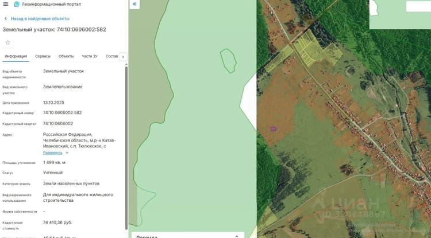Viewport: 431px width, 238px height.
Task: Open the Объекты tab
Action: (x=66, y=56)
